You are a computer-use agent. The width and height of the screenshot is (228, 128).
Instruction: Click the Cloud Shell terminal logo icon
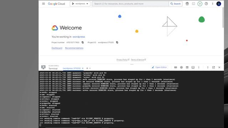click(x=43, y=67)
